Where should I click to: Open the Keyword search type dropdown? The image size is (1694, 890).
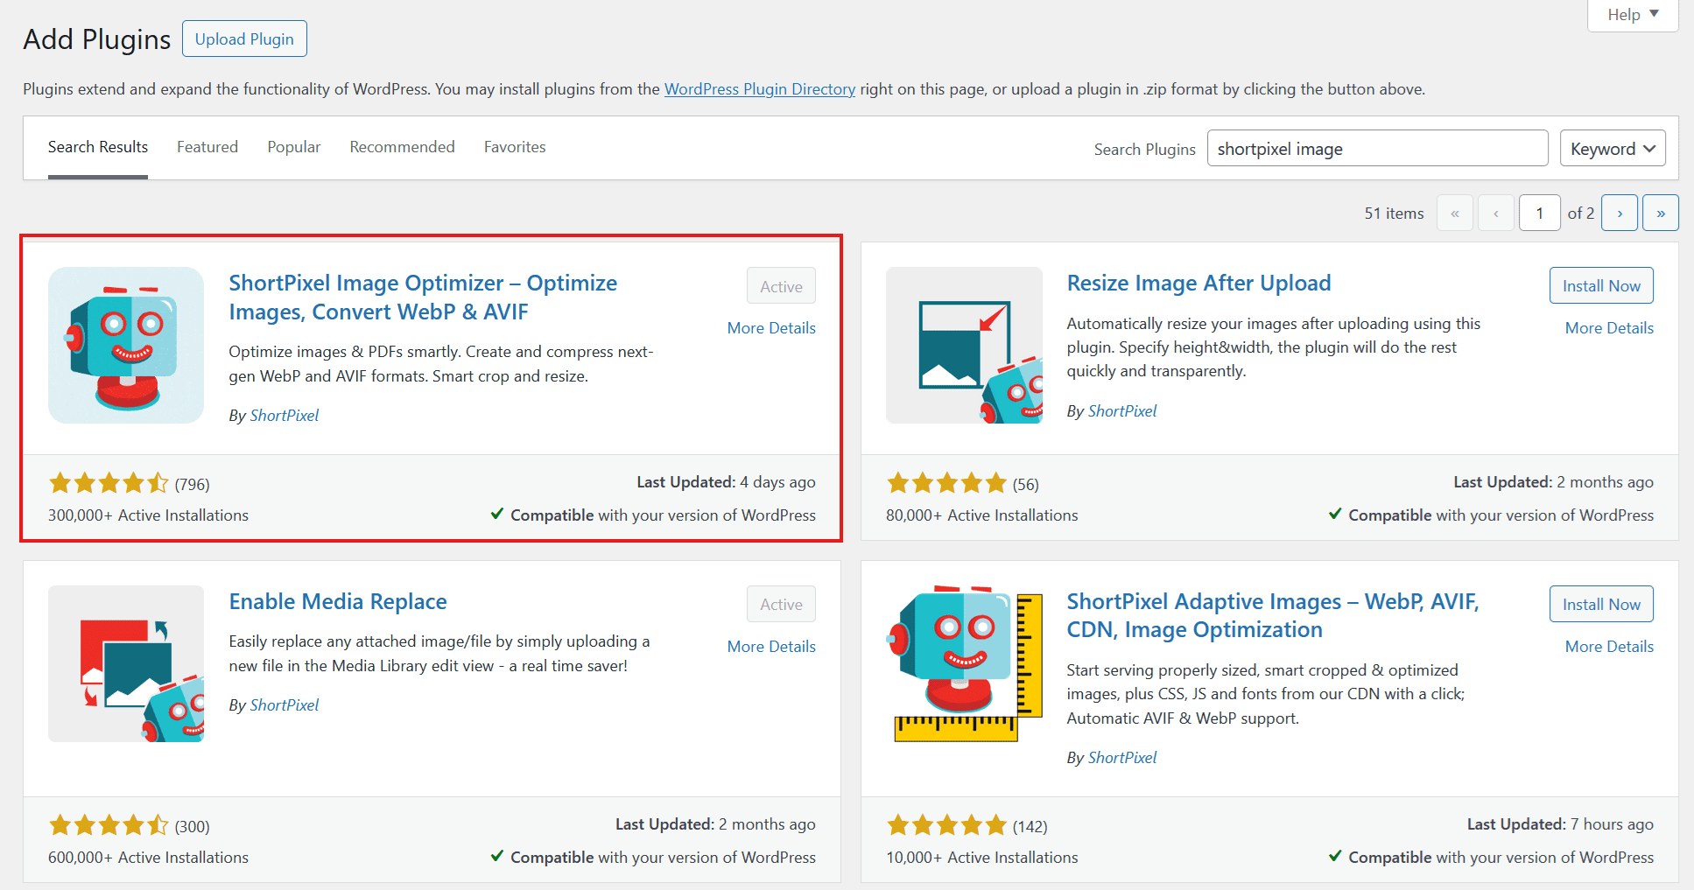click(1612, 148)
